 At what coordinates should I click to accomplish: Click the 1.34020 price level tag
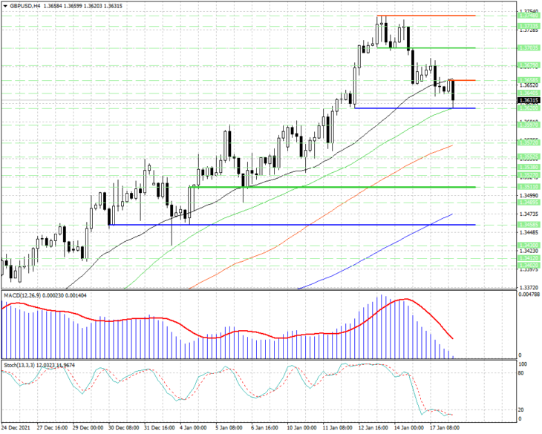click(x=529, y=266)
